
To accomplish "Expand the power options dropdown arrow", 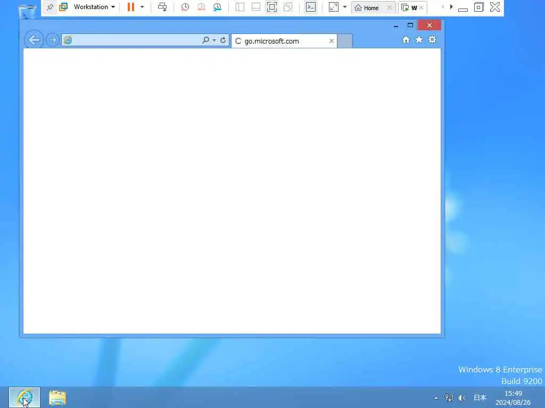I will [x=142, y=7].
